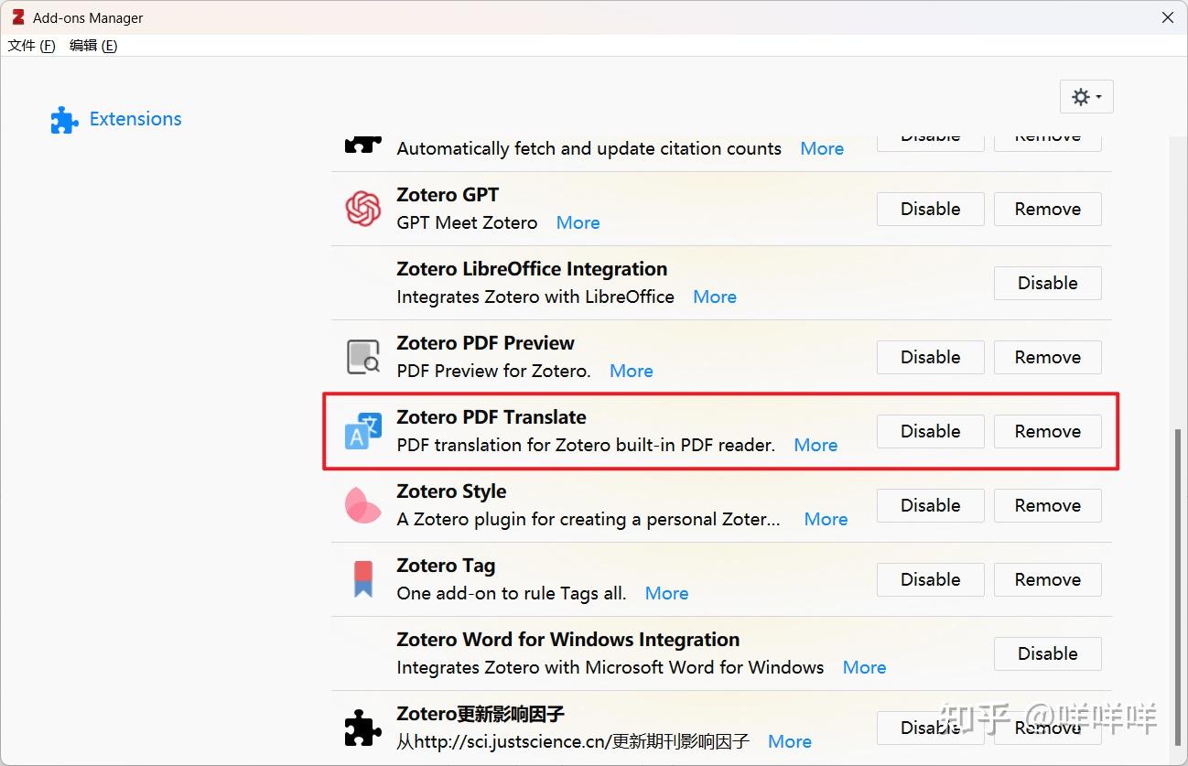This screenshot has height=766, width=1188.
Task: Disable the Zotero PDF Preview extension
Action: click(931, 357)
